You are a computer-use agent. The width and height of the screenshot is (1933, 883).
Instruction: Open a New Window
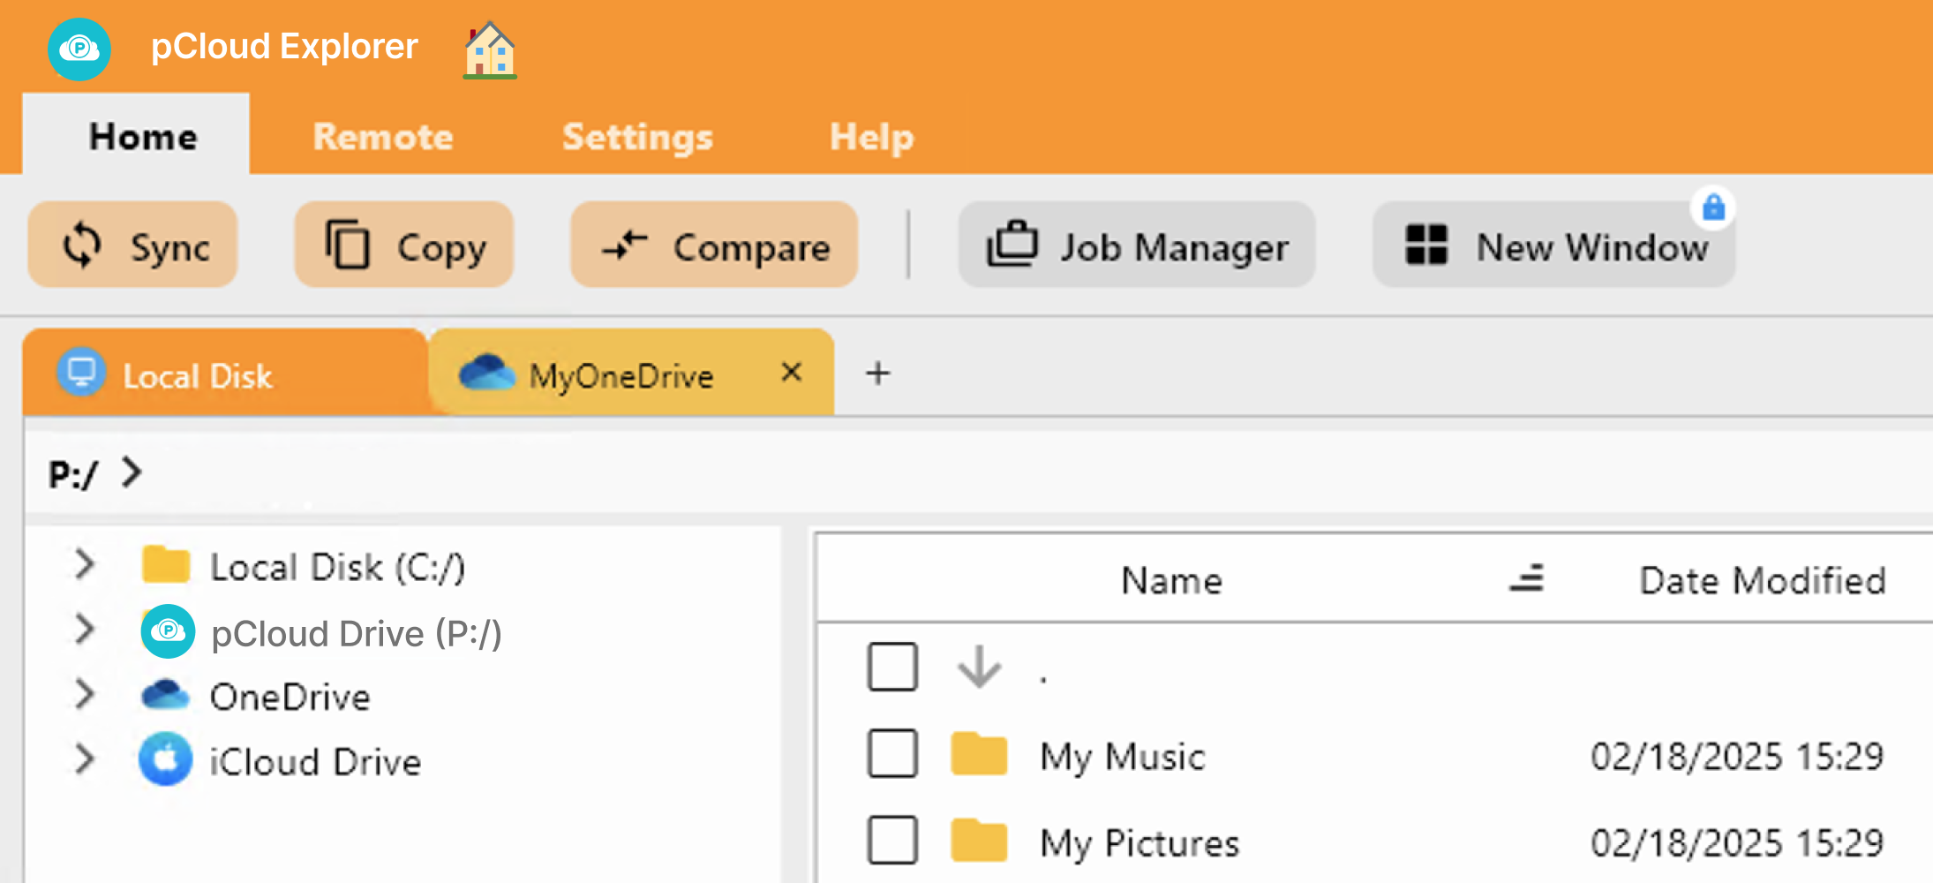[1553, 246]
